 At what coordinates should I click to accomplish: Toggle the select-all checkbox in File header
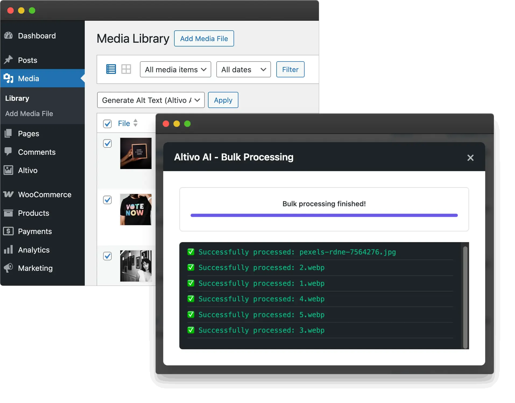(x=107, y=124)
